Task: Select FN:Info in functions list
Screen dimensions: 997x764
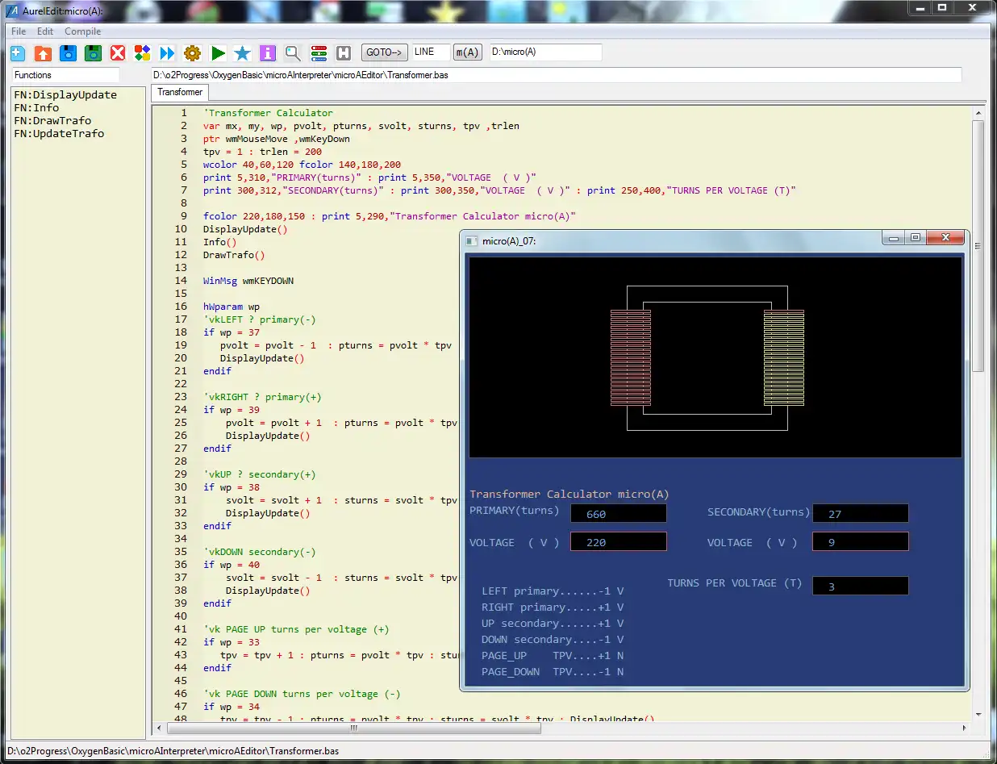Action: 36,107
